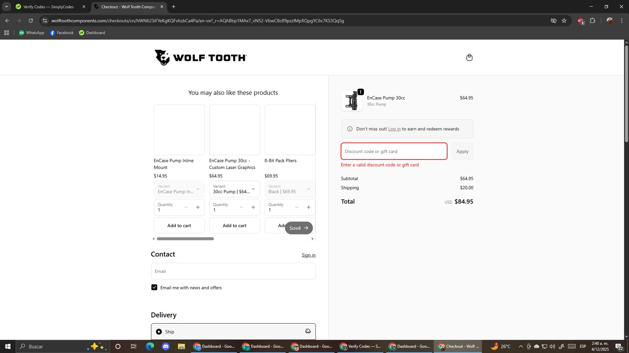Image resolution: width=629 pixels, height=353 pixels.
Task: Click the browser address bar URL
Action: pos(198,20)
